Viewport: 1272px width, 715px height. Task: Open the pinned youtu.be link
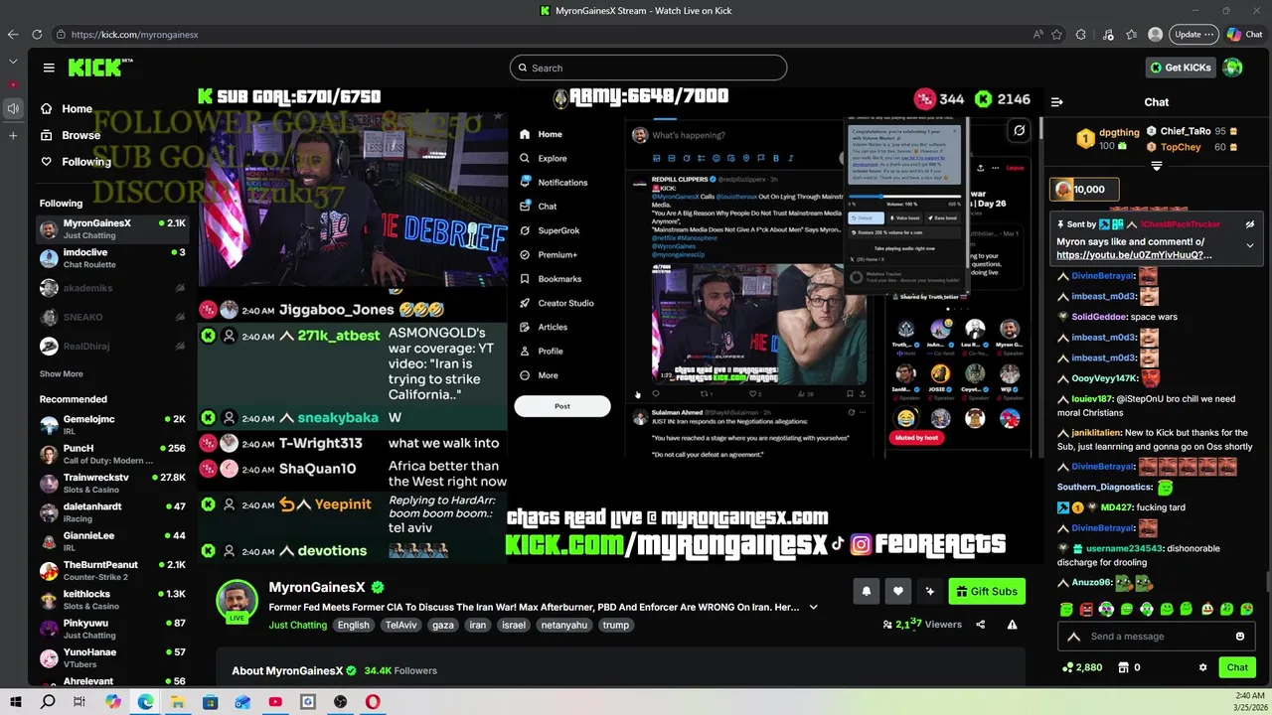[1134, 255]
